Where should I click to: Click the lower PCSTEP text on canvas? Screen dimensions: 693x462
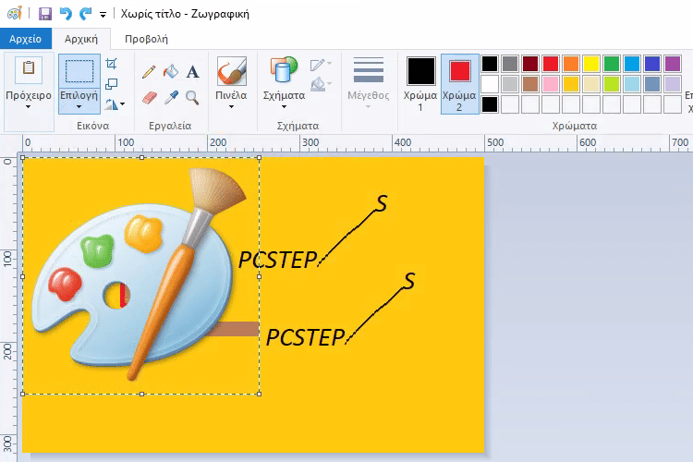click(x=305, y=337)
